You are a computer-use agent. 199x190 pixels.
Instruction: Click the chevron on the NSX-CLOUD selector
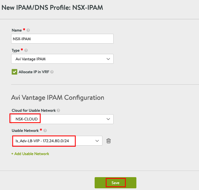coord(108,119)
